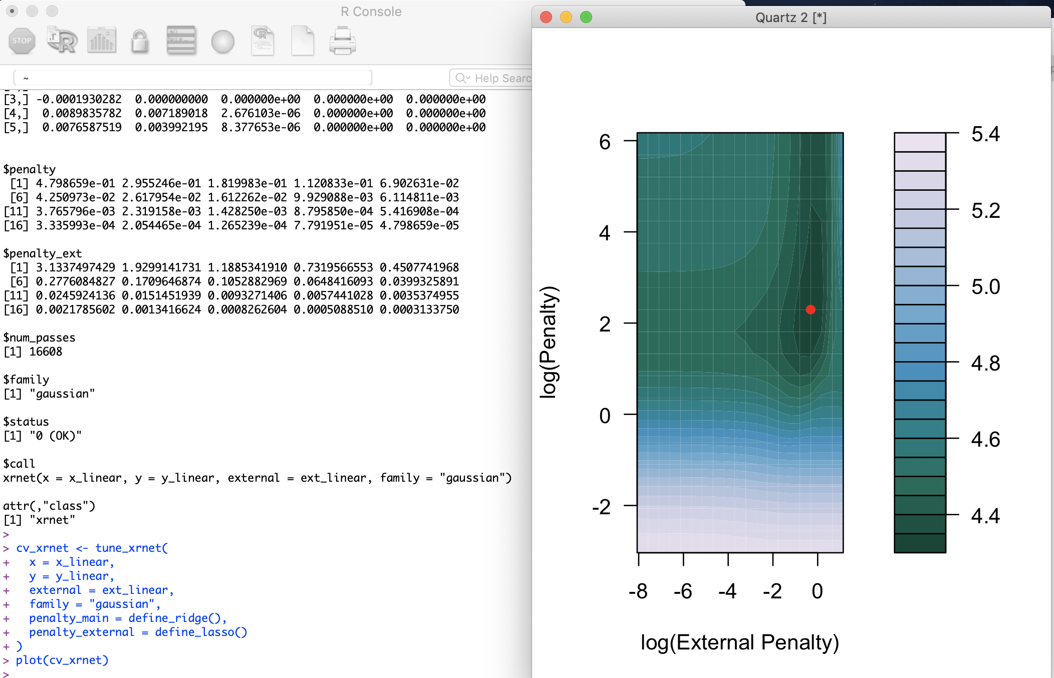1054x678 pixels.
Task: Click the R Console window title
Action: click(x=371, y=12)
